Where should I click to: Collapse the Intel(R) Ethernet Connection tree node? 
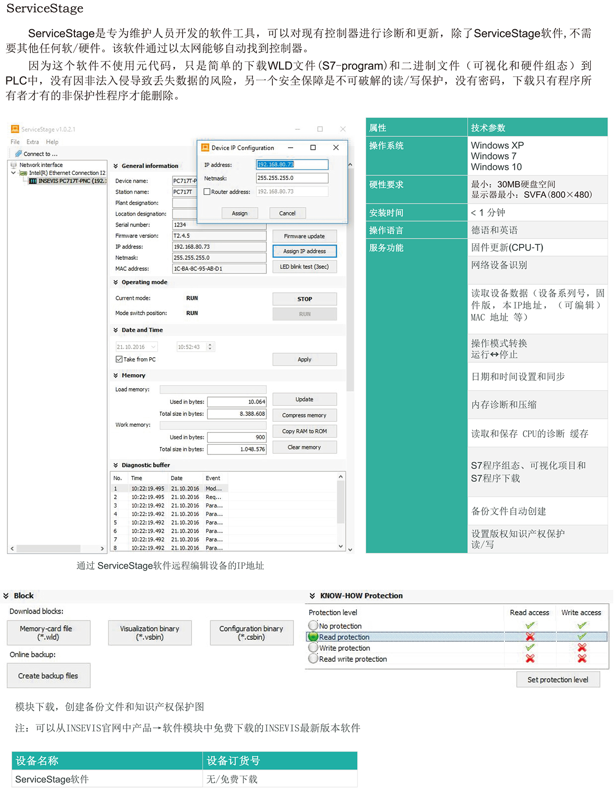pyautogui.click(x=13, y=173)
